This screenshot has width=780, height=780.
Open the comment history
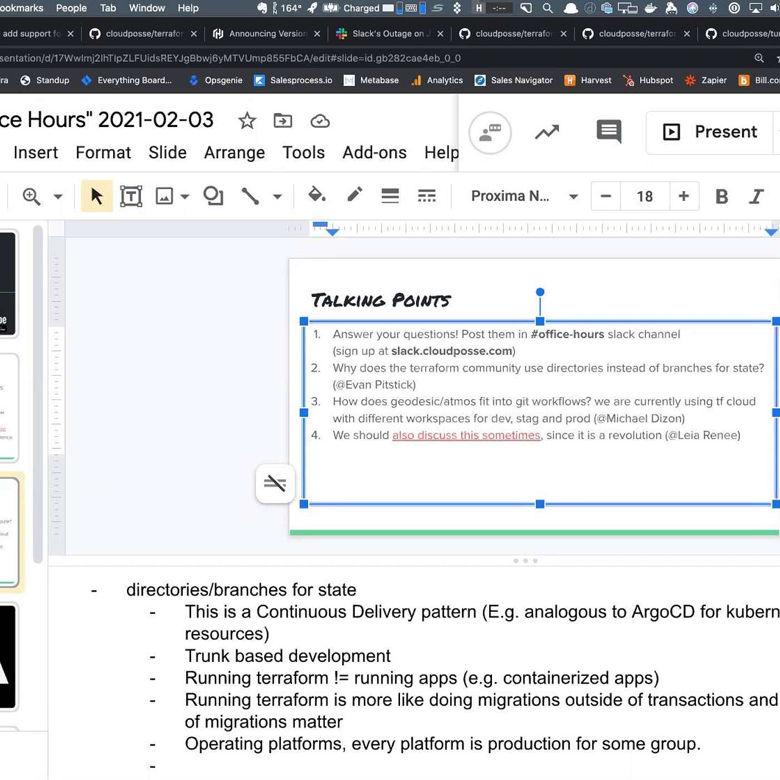(x=608, y=132)
